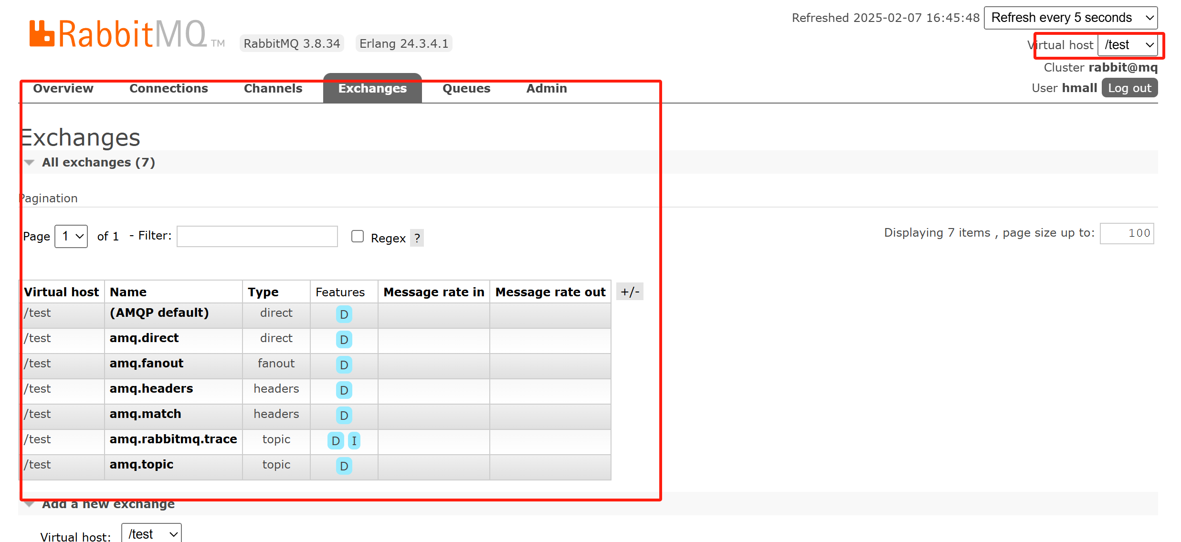
Task: Click the I badge for amq.rabbitmq.trace
Action: pyautogui.click(x=354, y=441)
